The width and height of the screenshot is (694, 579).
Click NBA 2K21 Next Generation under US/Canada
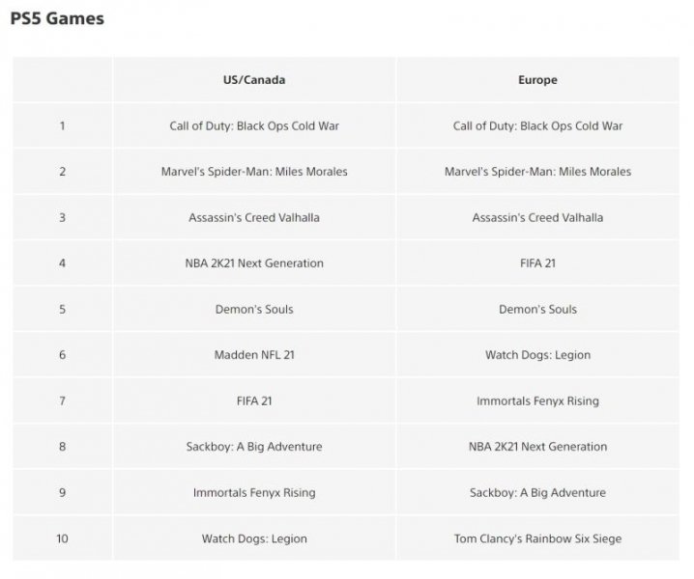tap(254, 263)
